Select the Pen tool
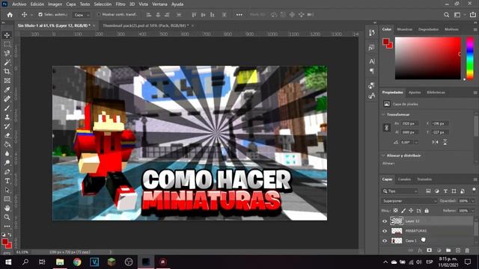The image size is (479, 269). click(x=7, y=172)
